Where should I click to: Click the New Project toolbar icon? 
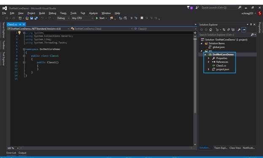point(20,18)
